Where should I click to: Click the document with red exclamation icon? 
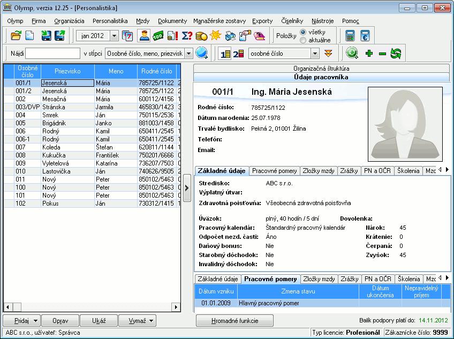pyautogui.click(x=172, y=36)
